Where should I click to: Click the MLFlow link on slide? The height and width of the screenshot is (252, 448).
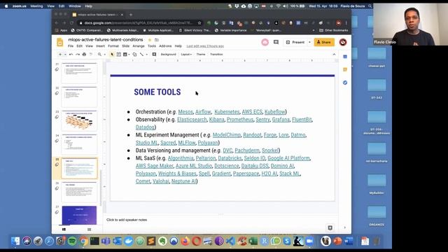[x=187, y=143]
